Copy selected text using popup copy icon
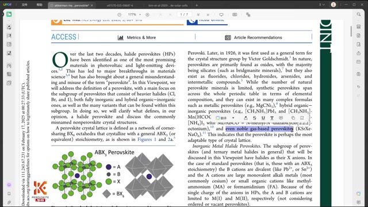Screen dimensions: 368x207 click(293, 118)
